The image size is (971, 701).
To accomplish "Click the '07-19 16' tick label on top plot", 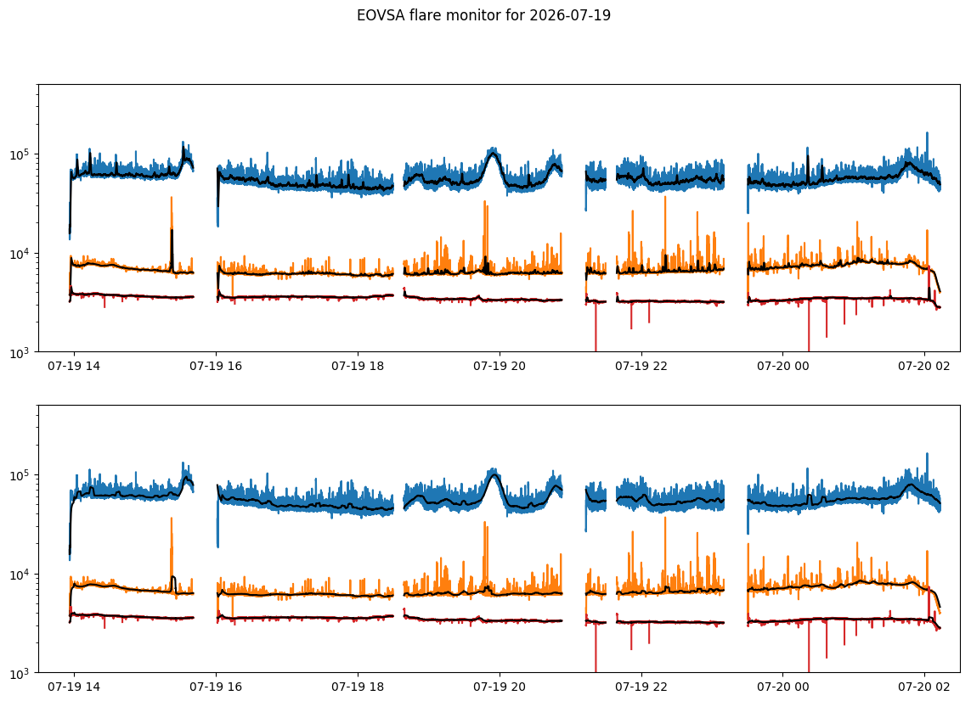I will (x=216, y=366).
